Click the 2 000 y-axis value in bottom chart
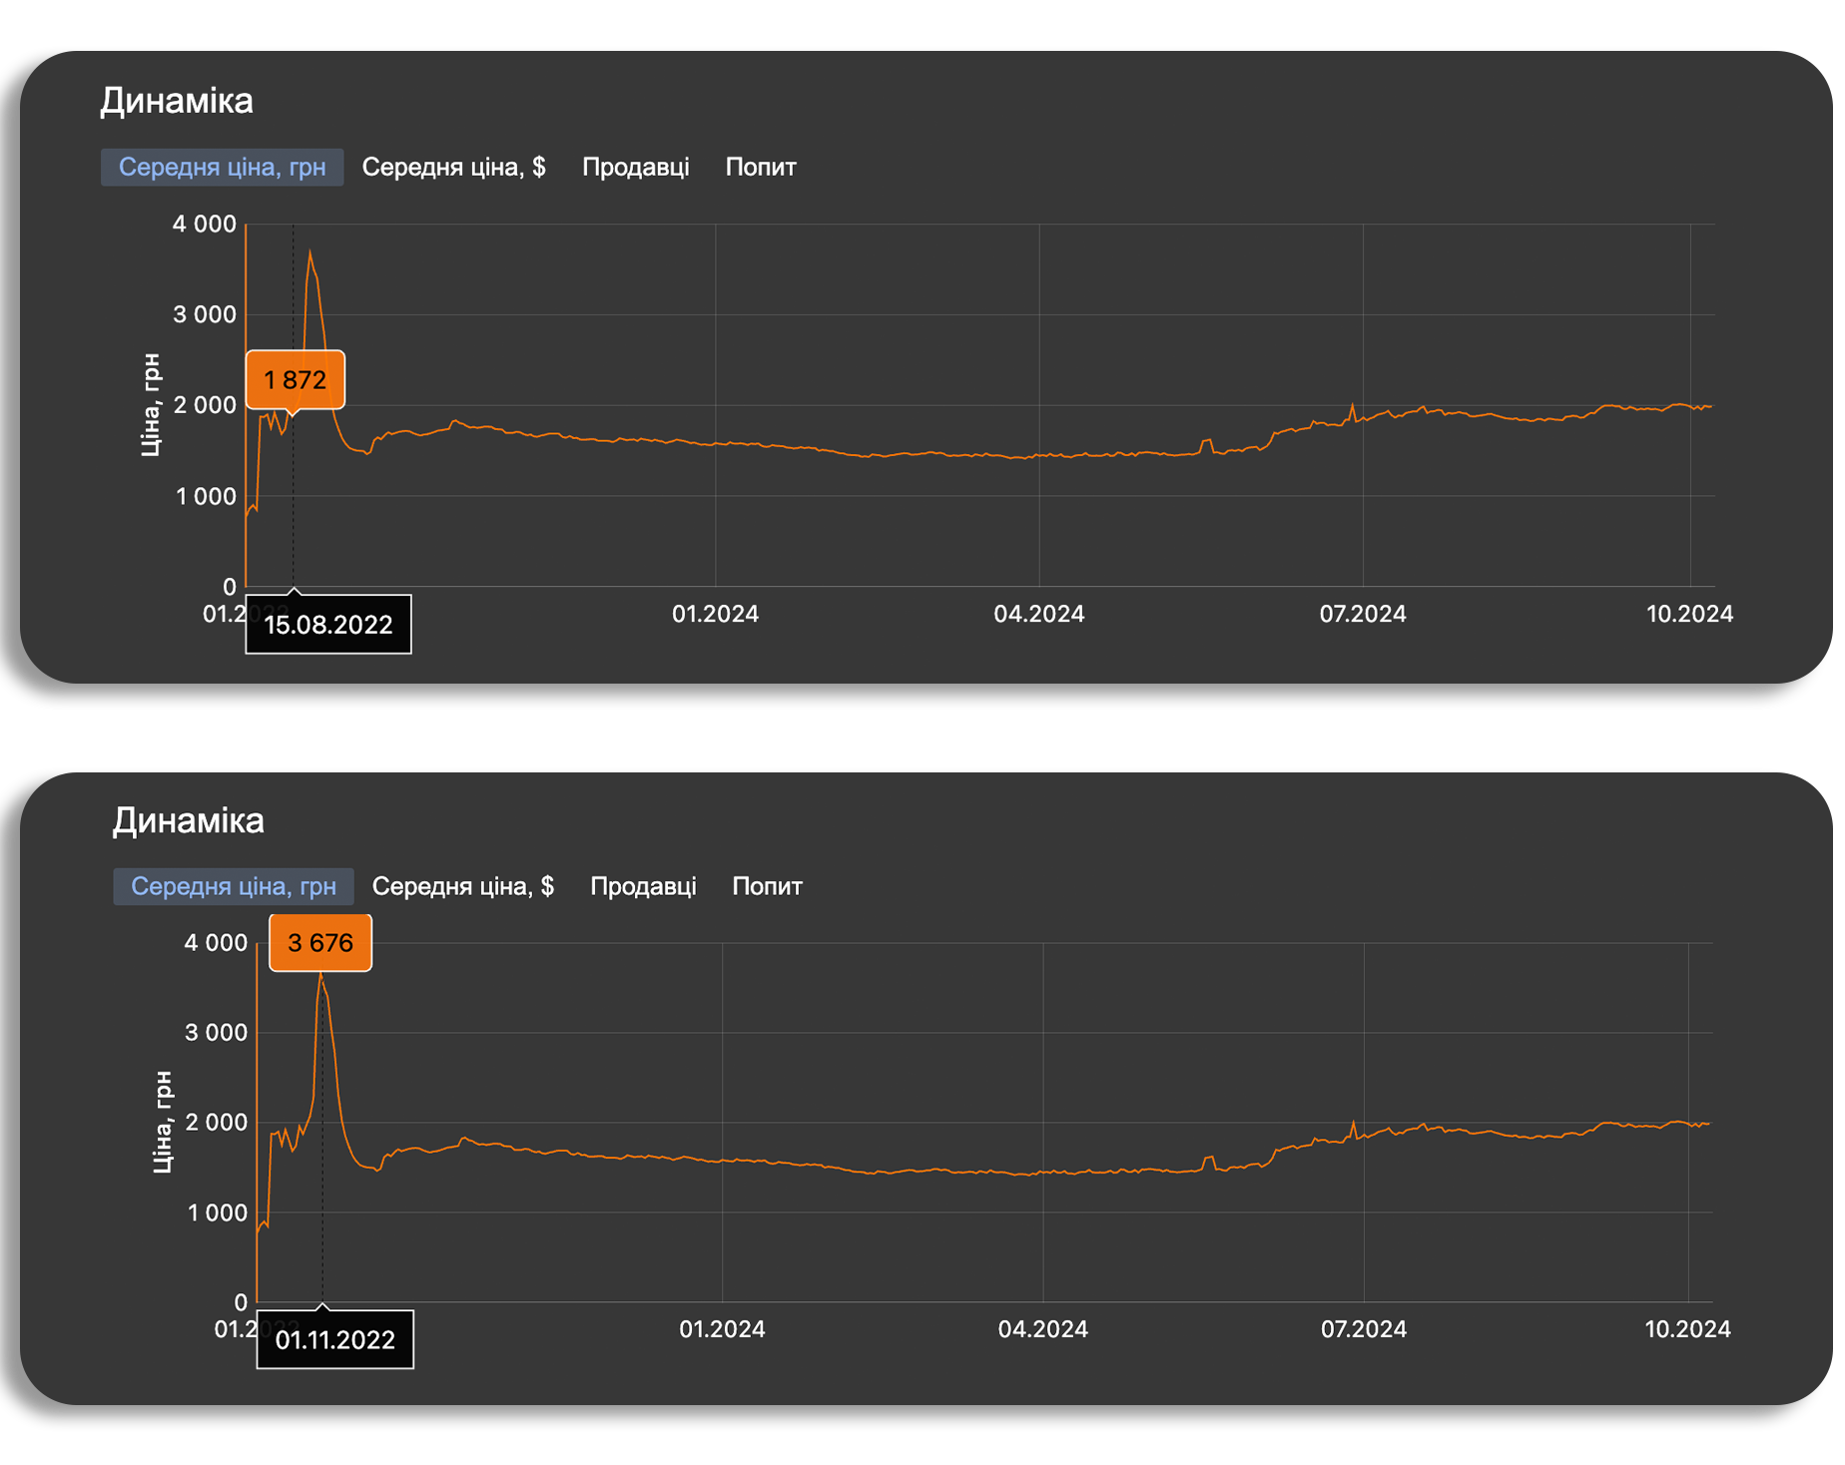Image resolution: width=1845 pixels, height=1465 pixels. coord(216,1122)
